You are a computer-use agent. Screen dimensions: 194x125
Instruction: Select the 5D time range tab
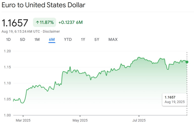(x=23, y=39)
